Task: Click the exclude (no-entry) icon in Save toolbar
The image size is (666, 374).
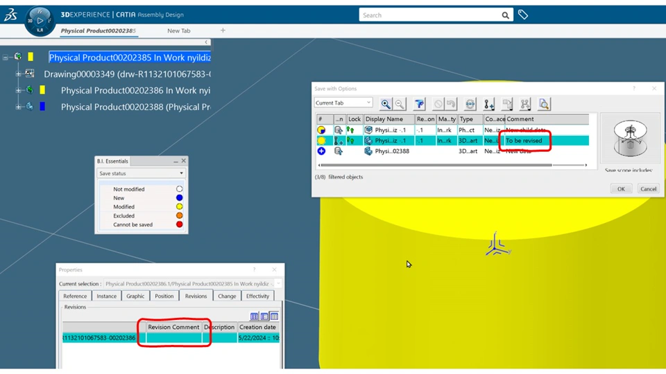Action: click(438, 104)
